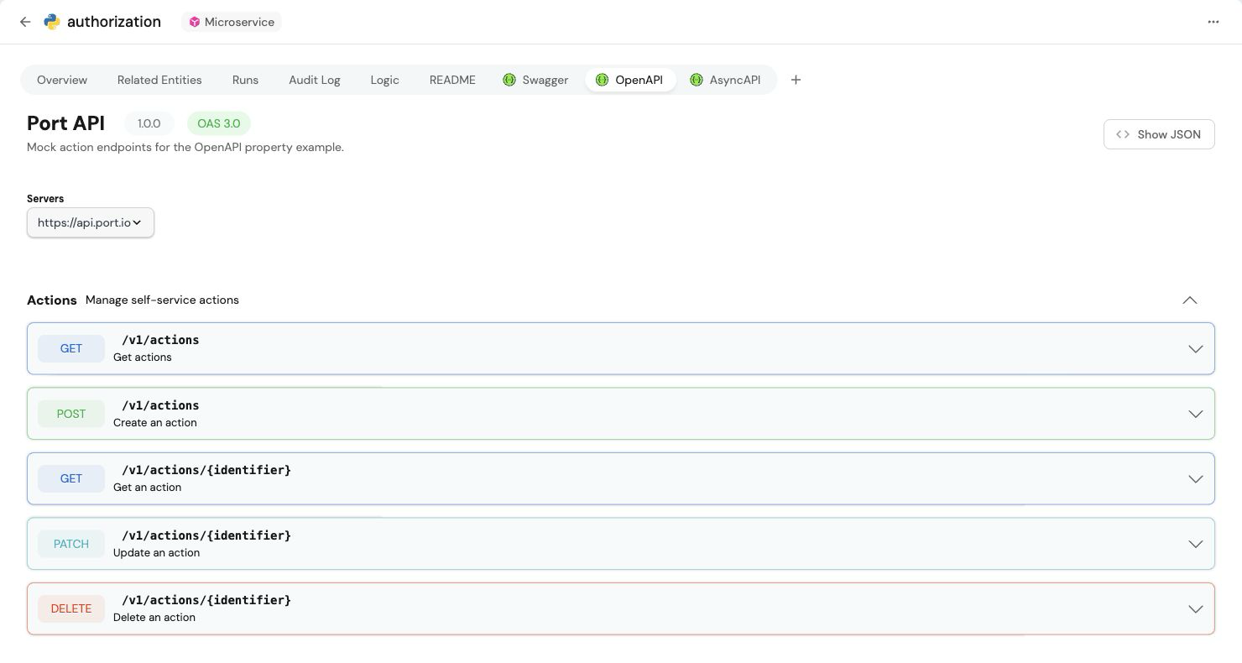Click 'Manage self-service actions' text
1242x663 pixels.
pos(162,300)
